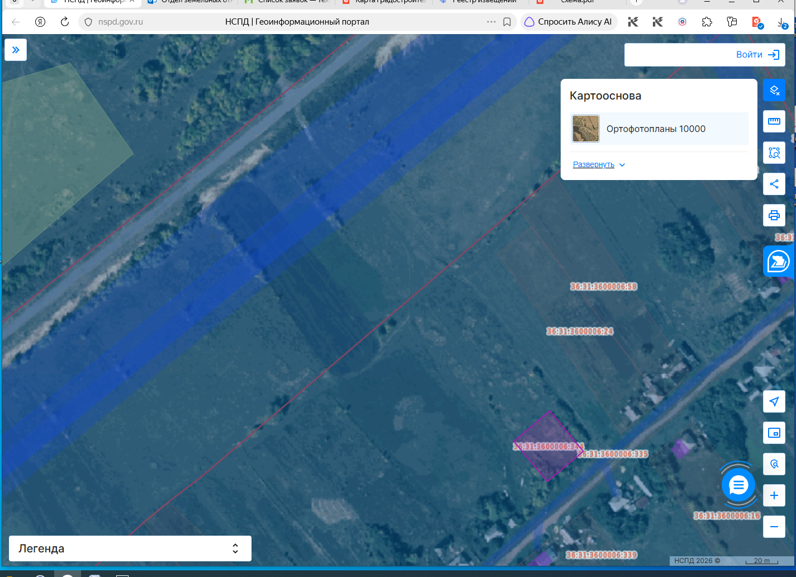Open the chat support bubble

[738, 485]
